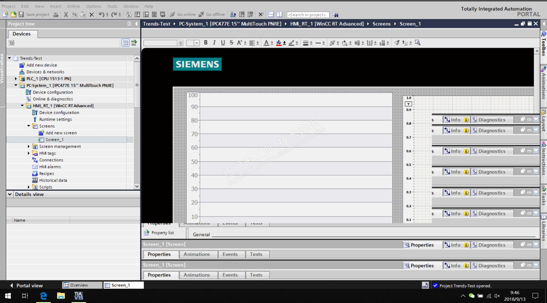Switch to Portal view
Image resolution: width=547 pixels, height=303 pixels.
(26, 285)
